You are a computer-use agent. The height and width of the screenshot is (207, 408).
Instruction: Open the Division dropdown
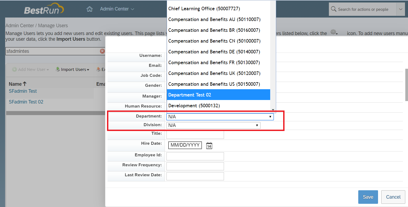point(213,125)
